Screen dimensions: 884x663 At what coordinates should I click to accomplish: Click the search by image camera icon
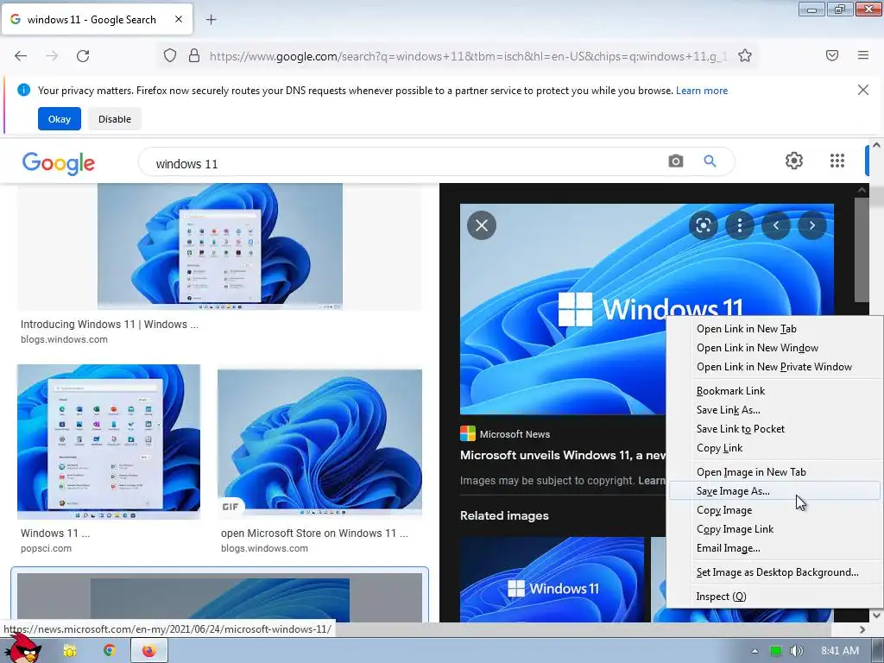click(x=675, y=161)
